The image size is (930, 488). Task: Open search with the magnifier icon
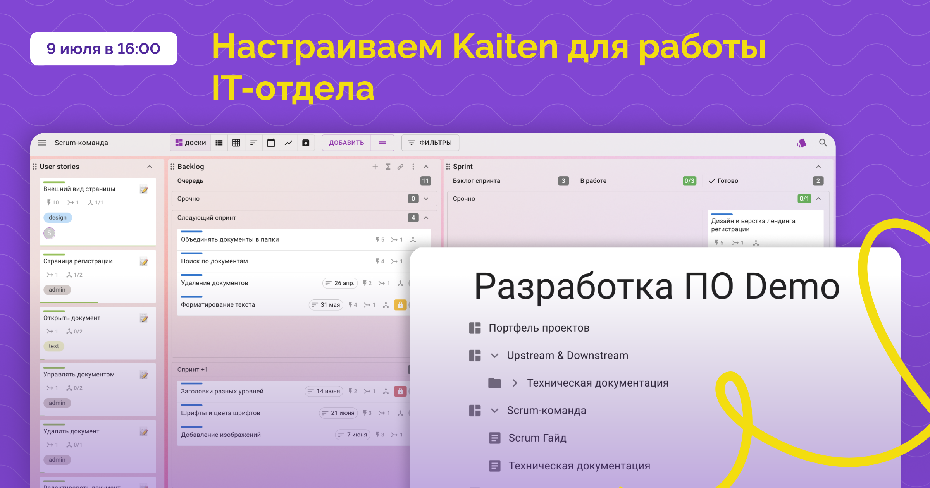click(823, 143)
